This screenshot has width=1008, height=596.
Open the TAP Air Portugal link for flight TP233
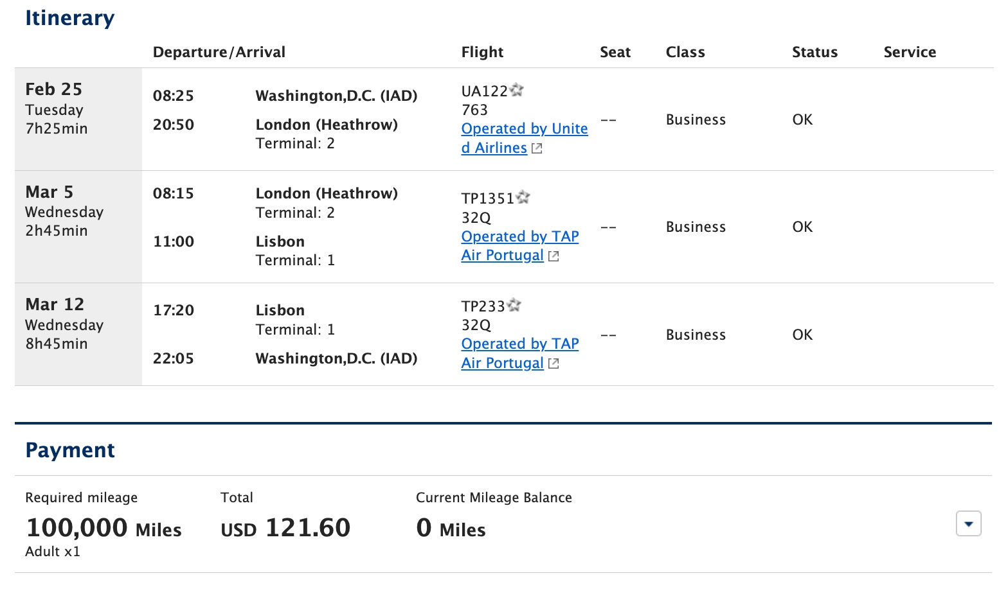click(519, 344)
